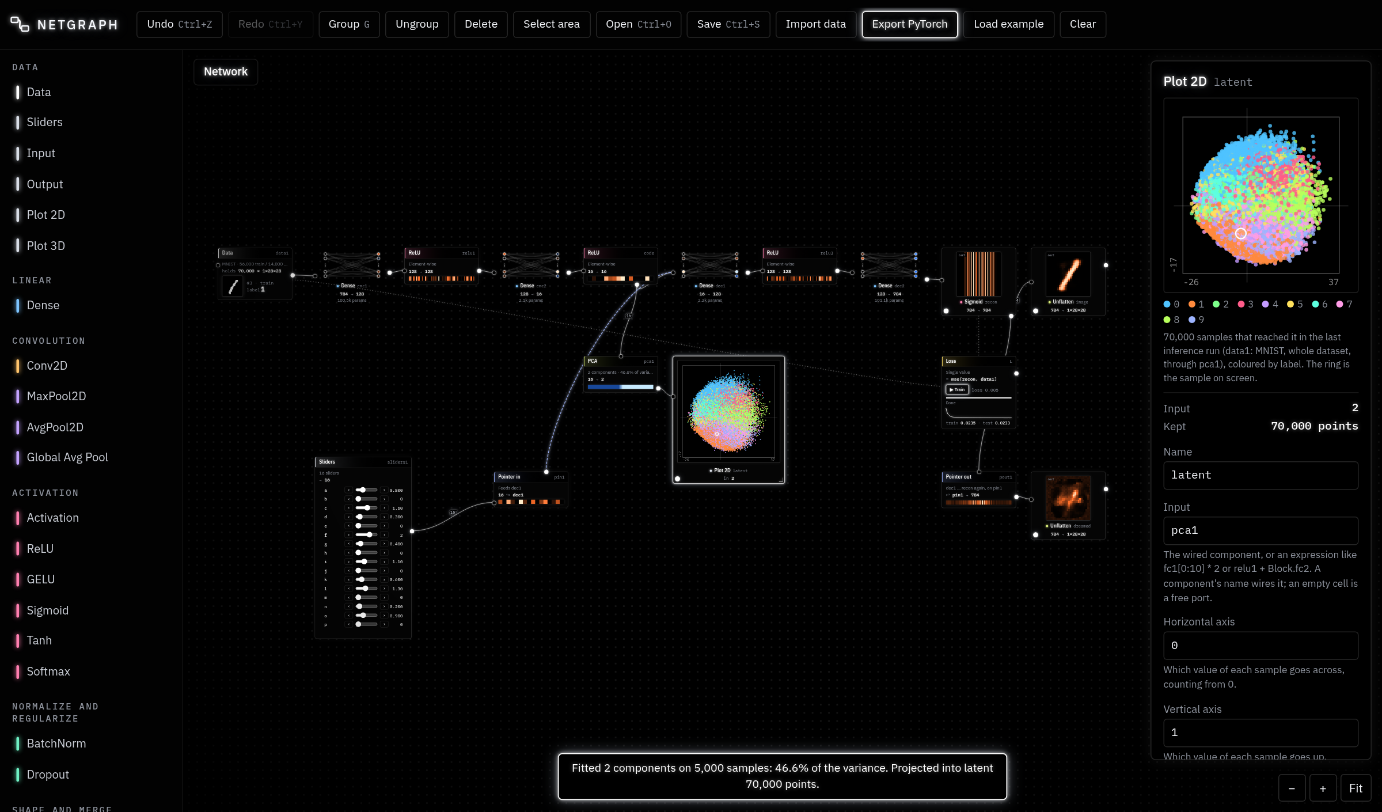Click the Name field containing latent
Viewport: 1382px width, 812px height.
pos(1260,475)
